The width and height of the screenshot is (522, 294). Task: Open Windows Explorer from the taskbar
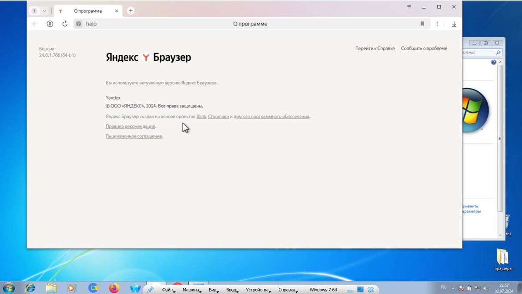(51, 288)
